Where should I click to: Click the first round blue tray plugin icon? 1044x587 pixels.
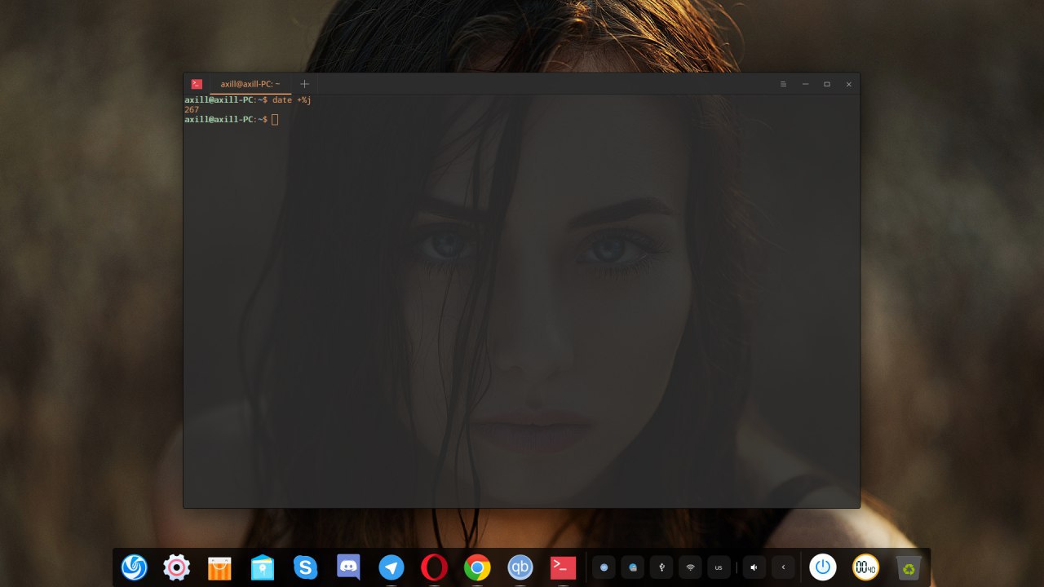(x=604, y=567)
